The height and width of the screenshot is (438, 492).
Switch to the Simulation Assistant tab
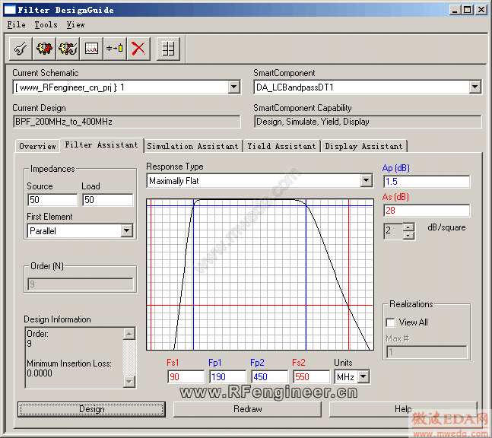coord(193,146)
